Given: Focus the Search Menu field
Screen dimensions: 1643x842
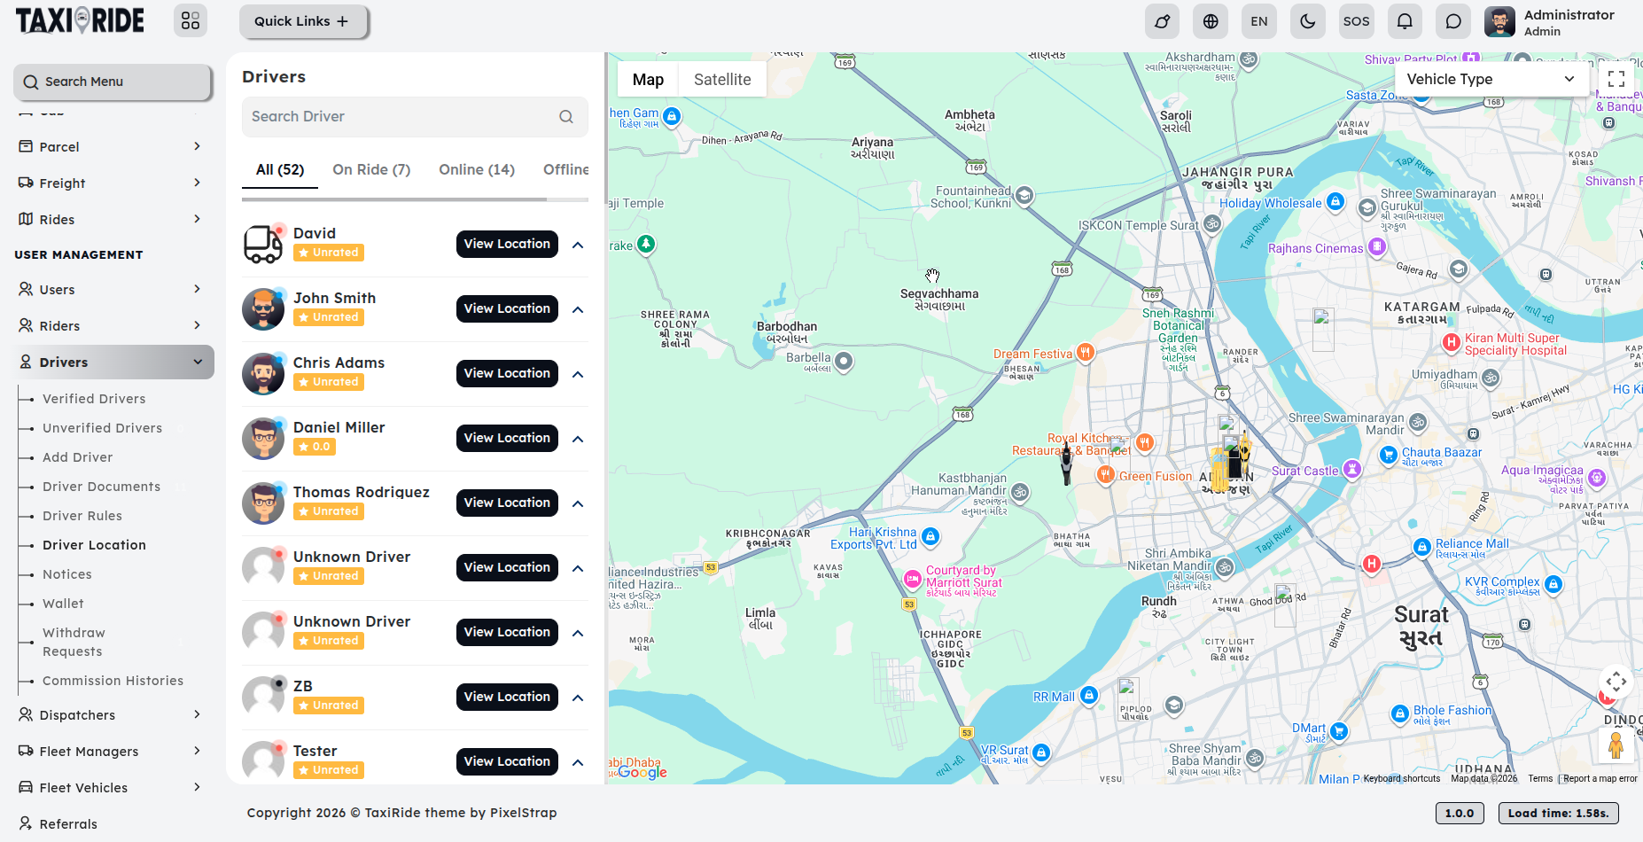Looking at the screenshot, I should click(x=113, y=82).
